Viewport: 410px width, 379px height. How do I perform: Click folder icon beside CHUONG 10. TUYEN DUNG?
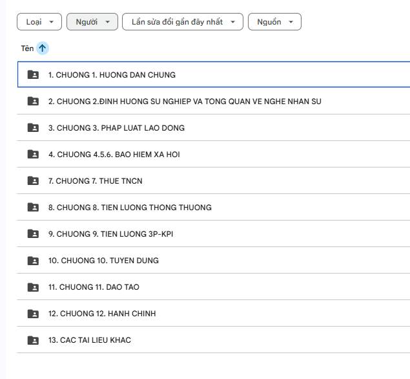pyautogui.click(x=33, y=261)
